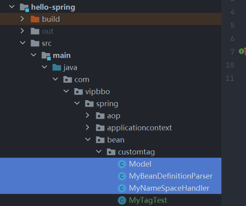This screenshot has height=206, width=246.
Task: Click the customtag package icon
Action: click(111, 152)
